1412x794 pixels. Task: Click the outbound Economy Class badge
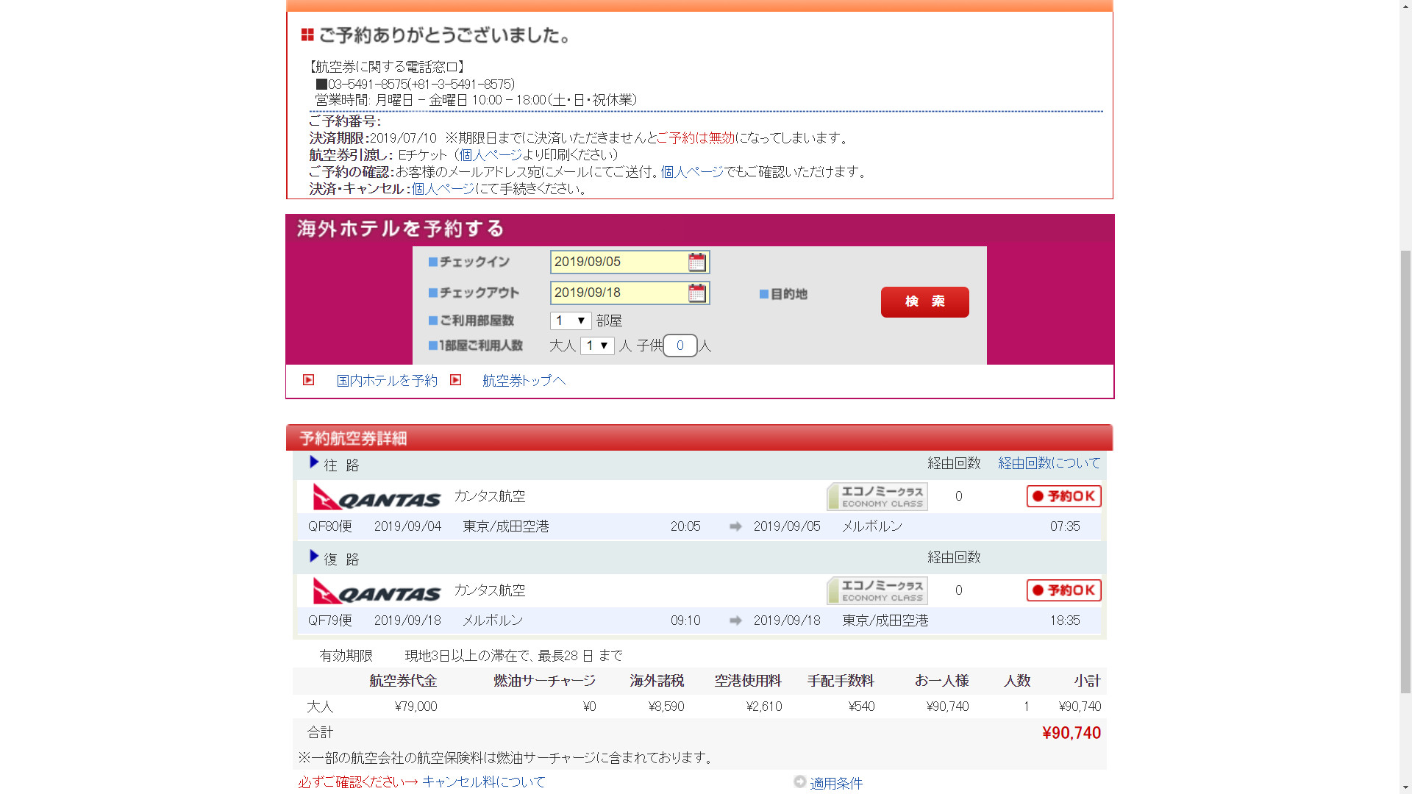(x=877, y=497)
